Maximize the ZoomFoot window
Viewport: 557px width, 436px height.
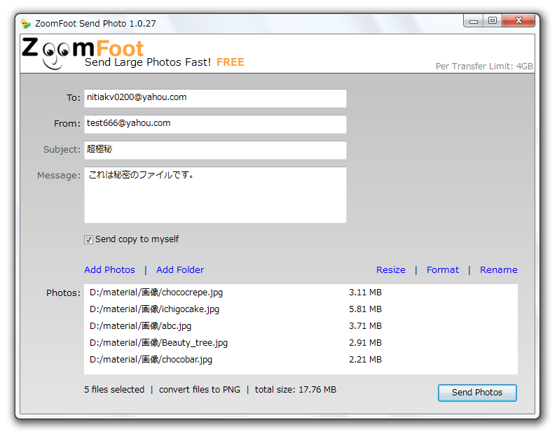(x=493, y=21)
